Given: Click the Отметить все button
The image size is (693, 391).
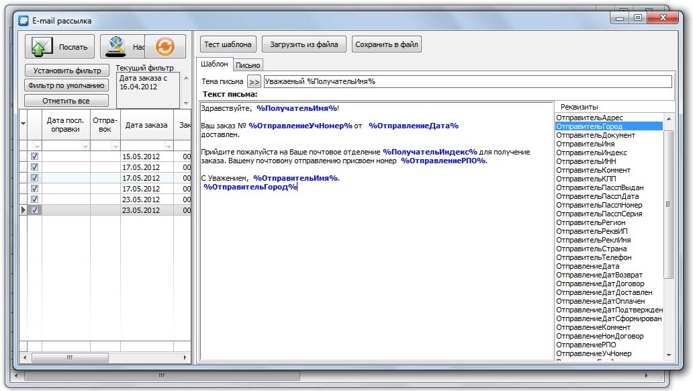Looking at the screenshot, I should [66, 101].
